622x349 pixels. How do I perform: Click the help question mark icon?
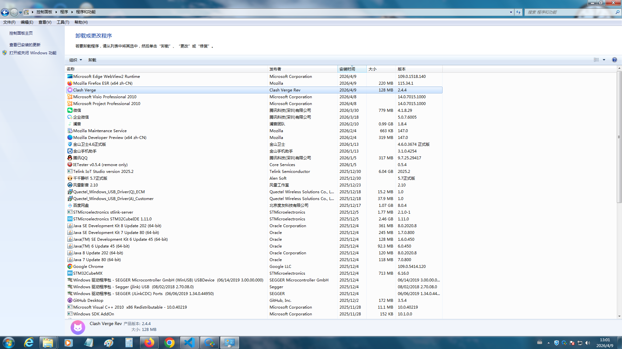pyautogui.click(x=614, y=60)
